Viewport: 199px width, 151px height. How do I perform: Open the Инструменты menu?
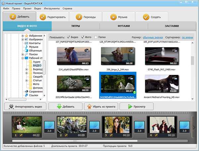point(52,9)
